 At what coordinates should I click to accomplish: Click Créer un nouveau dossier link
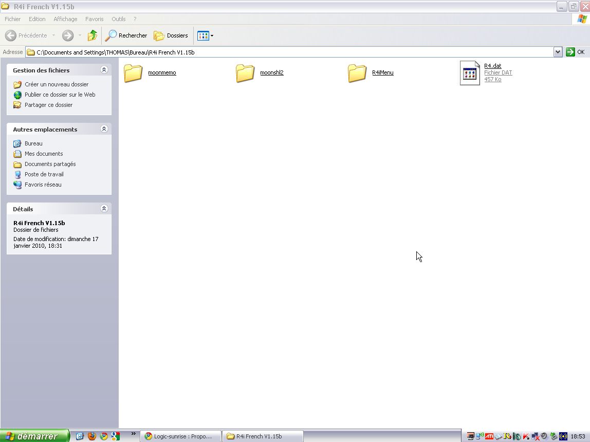coord(57,84)
